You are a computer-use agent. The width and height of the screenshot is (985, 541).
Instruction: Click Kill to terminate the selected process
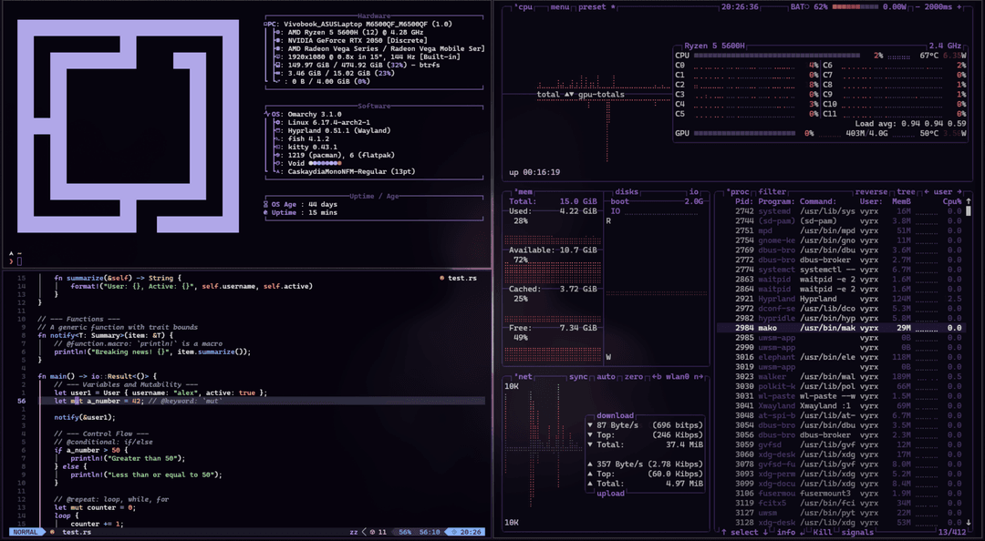tap(823, 534)
